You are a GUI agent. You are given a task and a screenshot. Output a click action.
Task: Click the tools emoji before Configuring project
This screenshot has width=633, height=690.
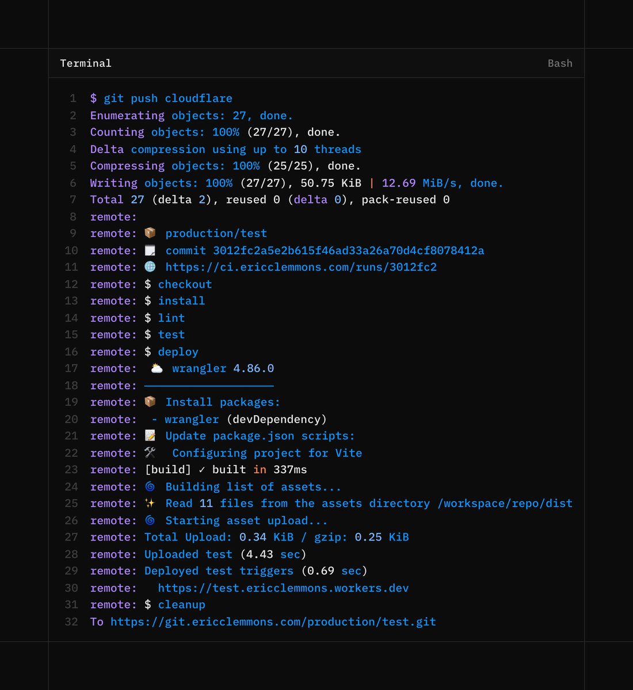[150, 453]
